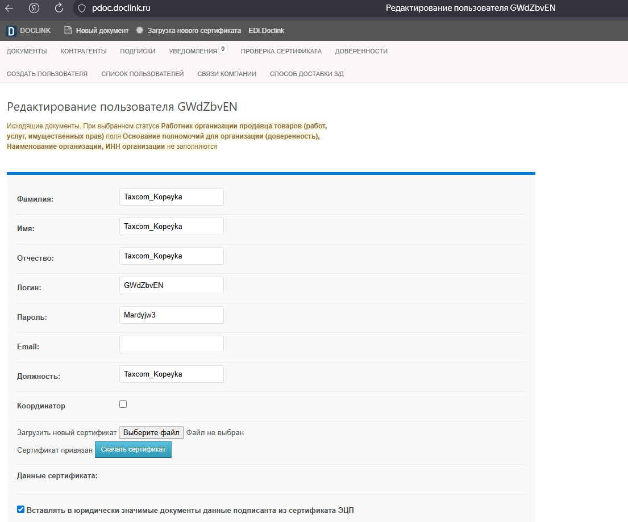628x522 pixels.
Task: Click the Пароль input field
Action: click(172, 315)
